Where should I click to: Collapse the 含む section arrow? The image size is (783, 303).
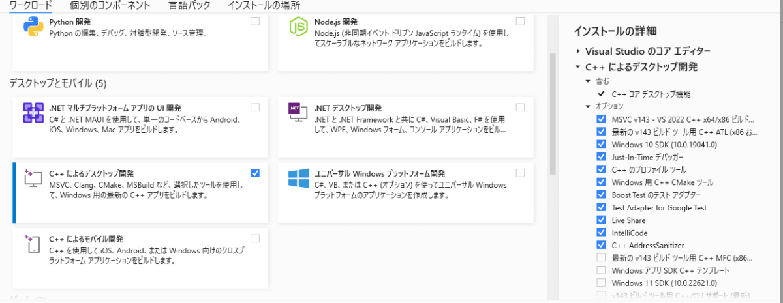click(x=588, y=81)
